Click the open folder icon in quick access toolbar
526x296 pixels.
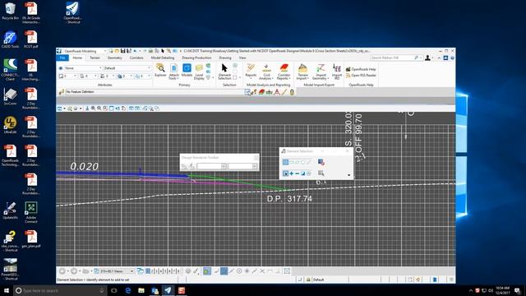[x=117, y=51]
